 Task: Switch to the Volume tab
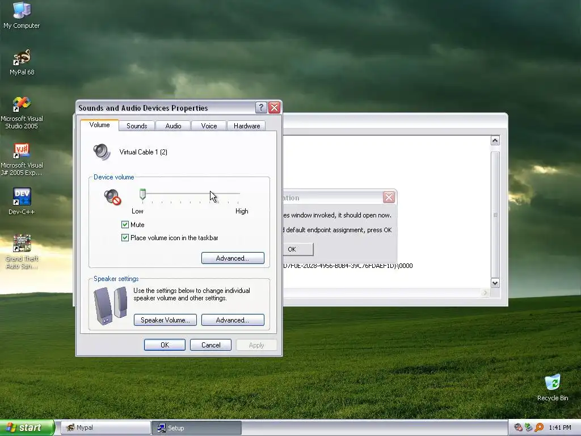[99, 125]
